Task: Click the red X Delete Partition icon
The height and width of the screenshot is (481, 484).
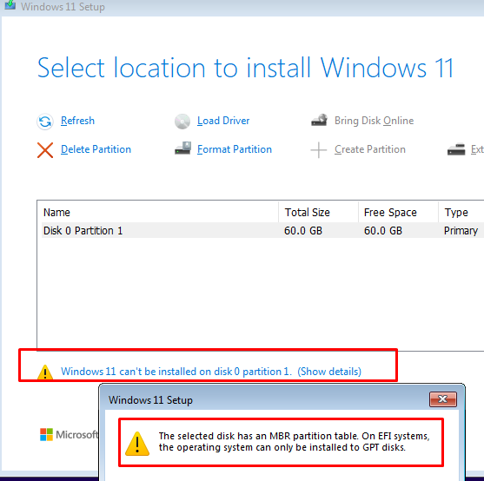Action: tap(45, 150)
